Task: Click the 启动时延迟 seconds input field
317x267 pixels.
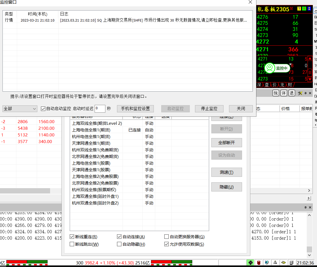Action: [x=100, y=109]
